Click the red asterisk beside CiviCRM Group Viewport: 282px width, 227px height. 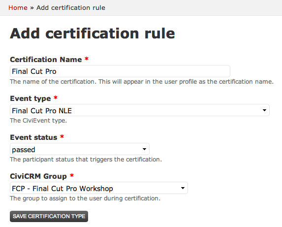click(x=72, y=175)
